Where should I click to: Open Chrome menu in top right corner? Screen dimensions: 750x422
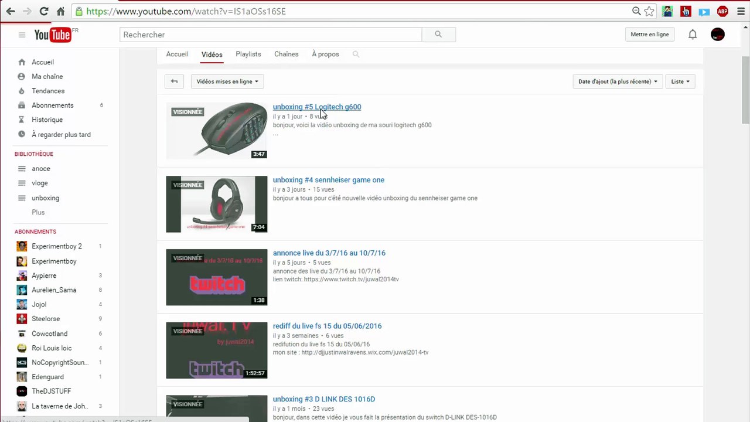pos(741,11)
